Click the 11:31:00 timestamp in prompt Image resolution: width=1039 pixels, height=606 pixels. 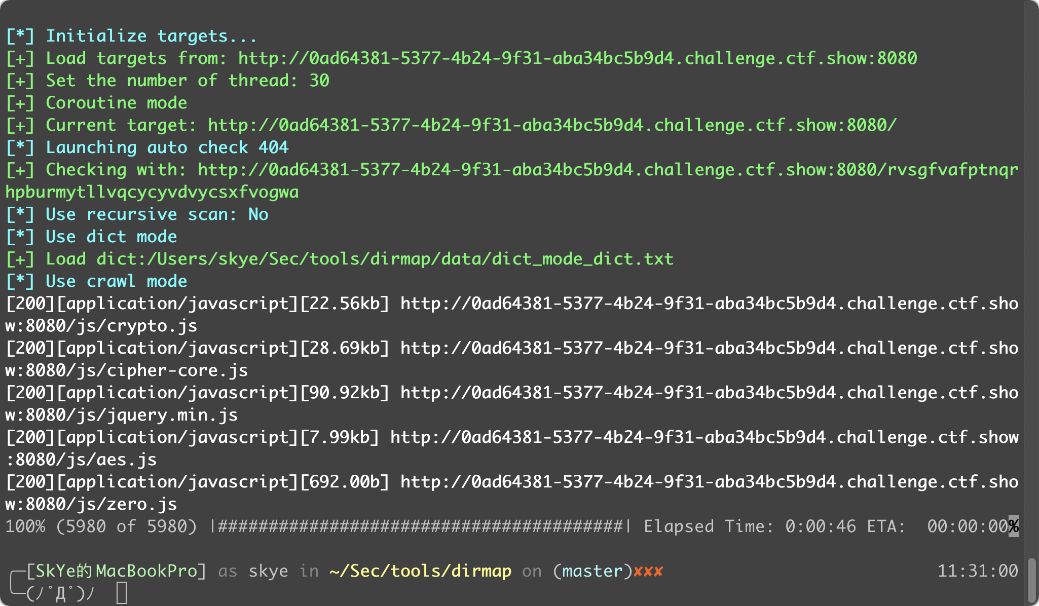click(x=978, y=571)
